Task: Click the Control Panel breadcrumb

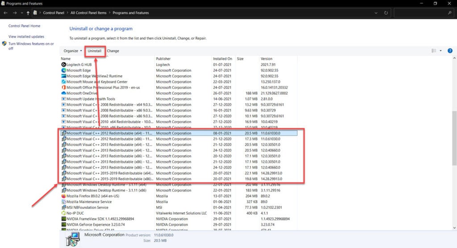Action: 54,13
